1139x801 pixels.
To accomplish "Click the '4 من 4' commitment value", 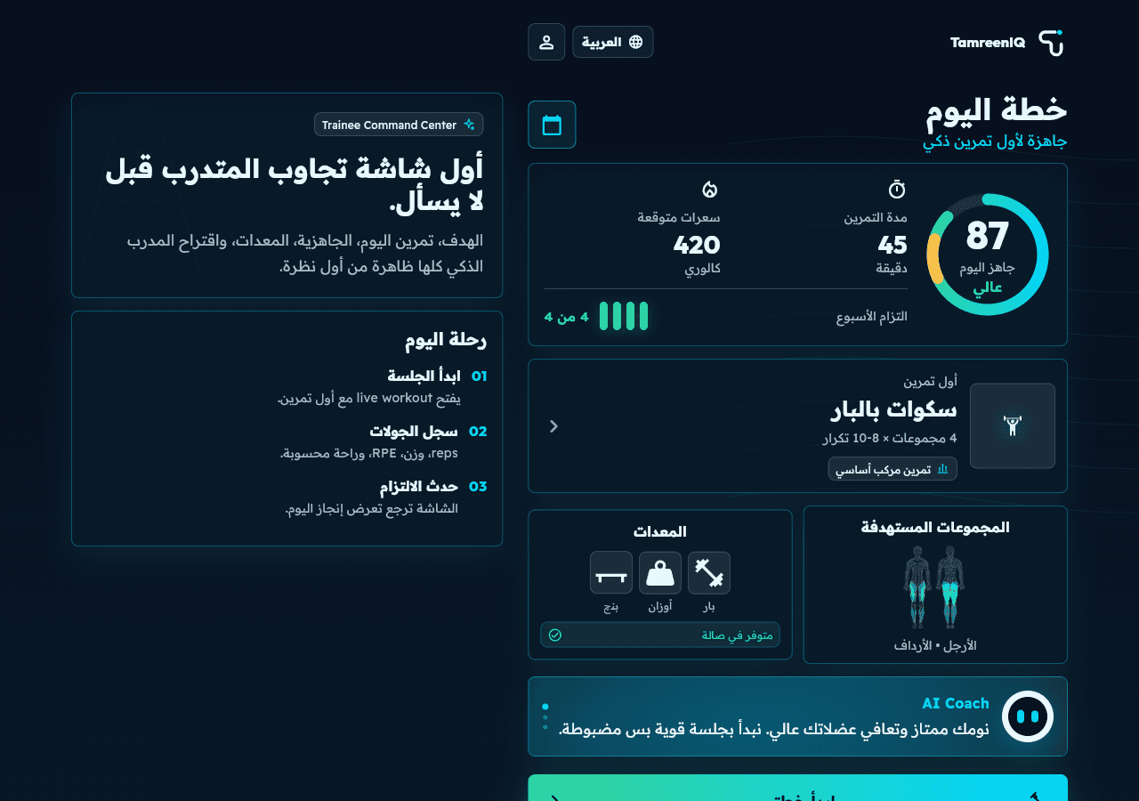I will [x=566, y=317].
